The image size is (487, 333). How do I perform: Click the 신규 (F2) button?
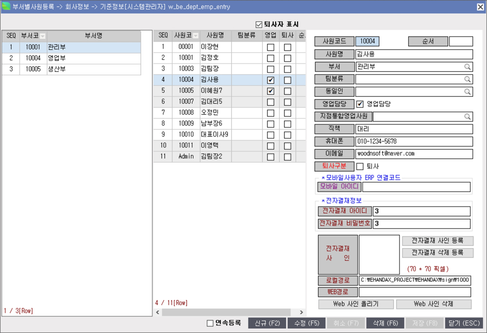click(267, 323)
